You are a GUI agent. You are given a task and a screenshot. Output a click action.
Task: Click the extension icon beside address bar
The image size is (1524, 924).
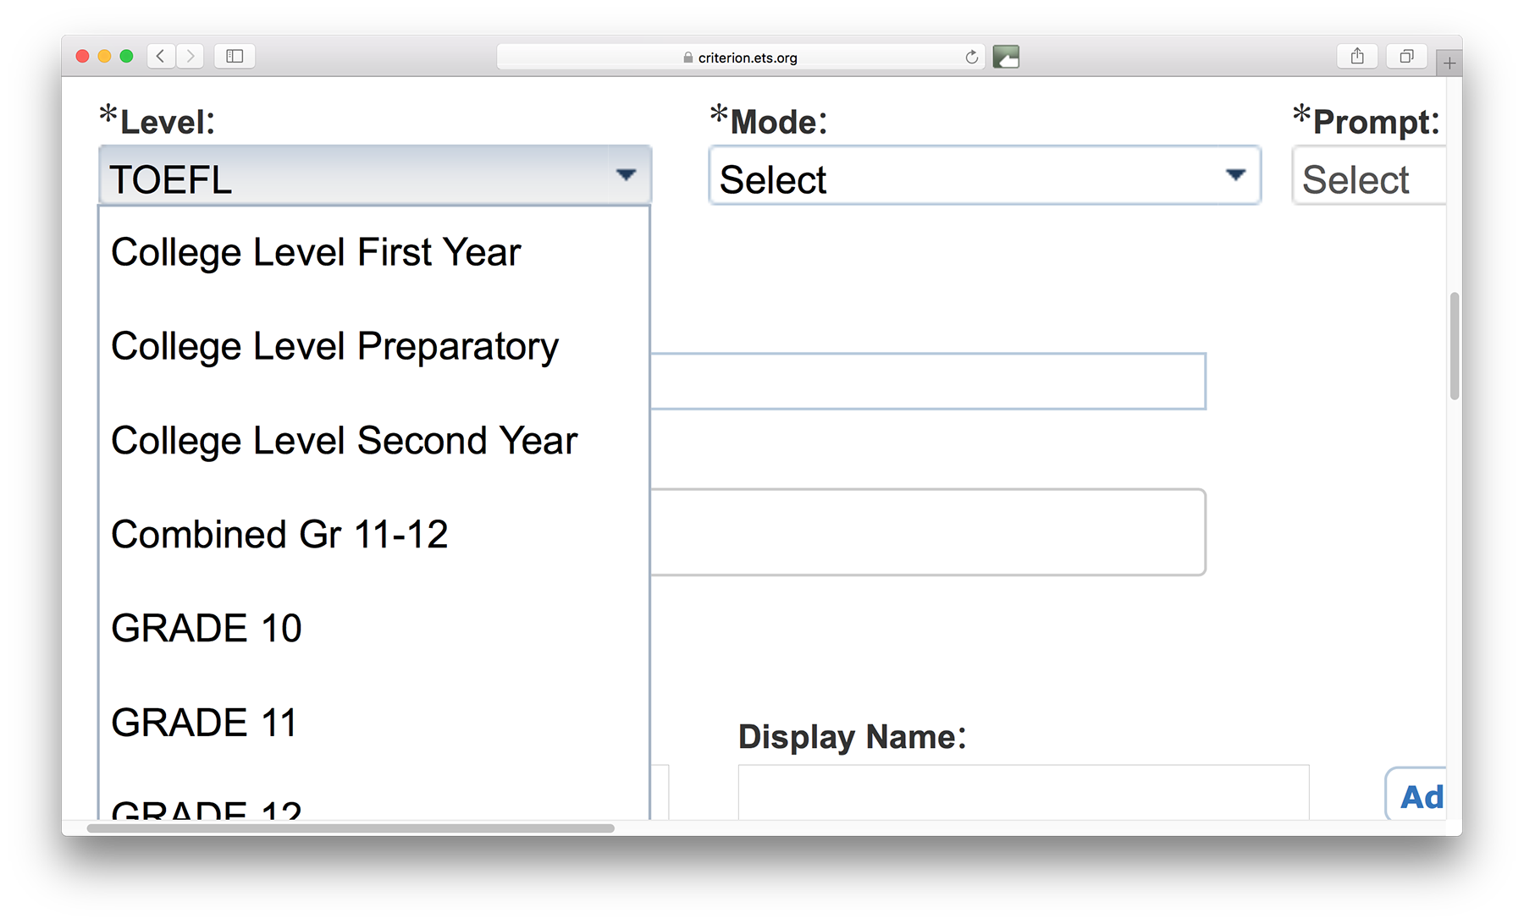pyautogui.click(x=1006, y=57)
